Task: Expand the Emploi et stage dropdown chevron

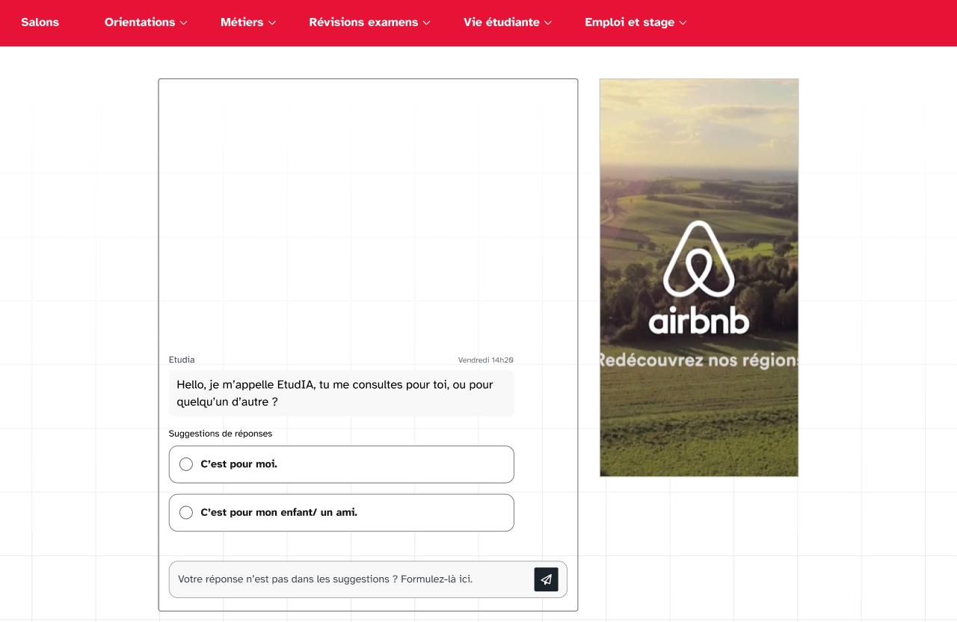Action: pos(683,23)
